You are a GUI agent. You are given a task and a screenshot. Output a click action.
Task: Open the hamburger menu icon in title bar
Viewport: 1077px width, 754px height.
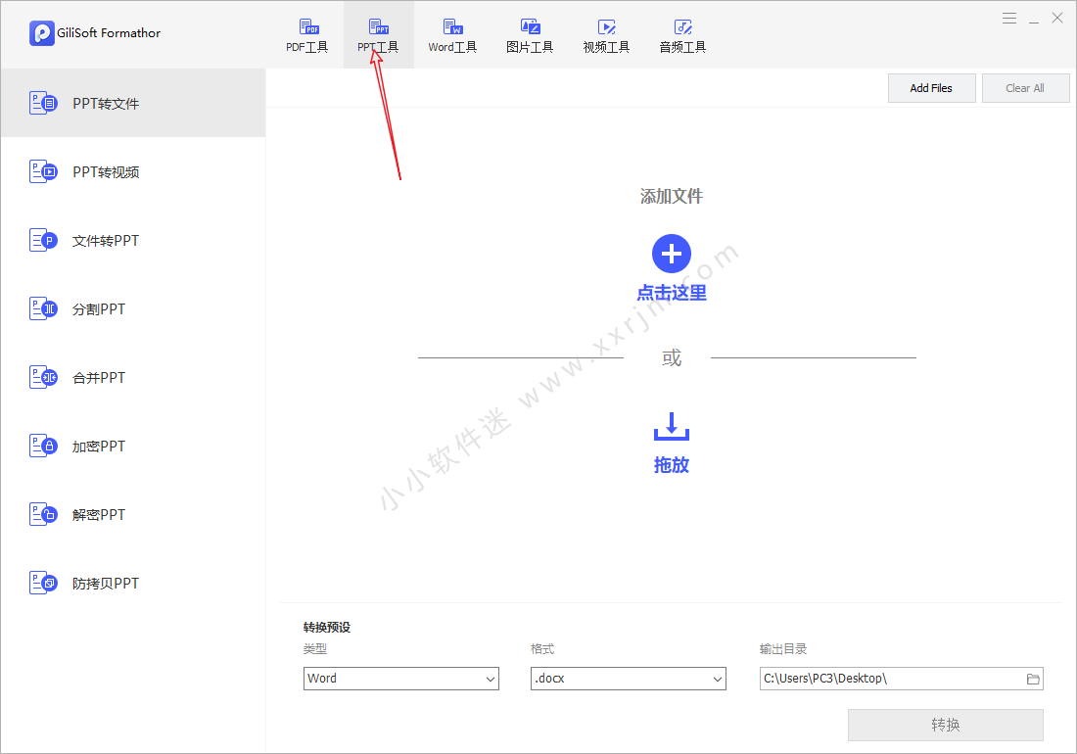1009,18
